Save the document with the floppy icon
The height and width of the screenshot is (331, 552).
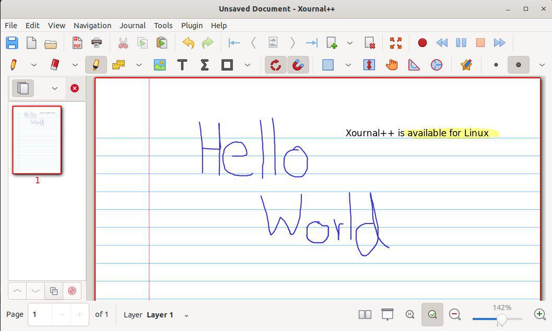(12, 43)
